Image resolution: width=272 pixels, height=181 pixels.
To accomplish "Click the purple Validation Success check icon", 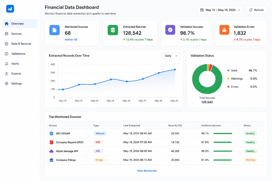I will click(170, 30).
